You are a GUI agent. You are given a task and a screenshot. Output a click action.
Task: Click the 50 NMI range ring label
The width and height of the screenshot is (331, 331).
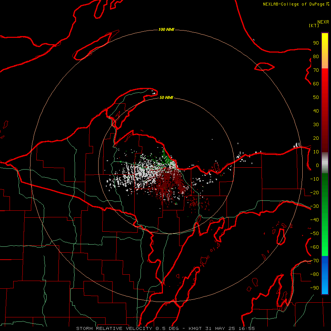coord(166,97)
